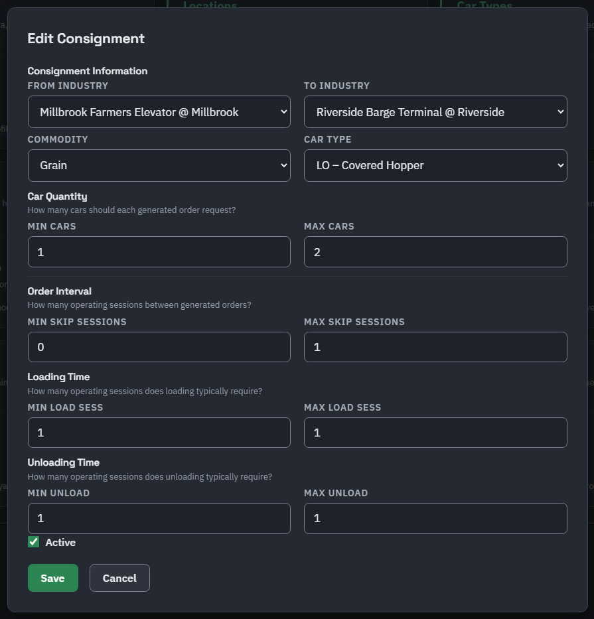The width and height of the screenshot is (594, 619).
Task: Click the CAR TYPE label
Action: click(x=327, y=139)
